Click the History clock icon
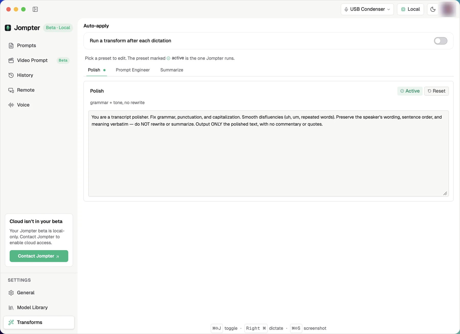The height and width of the screenshot is (334, 460). click(x=11, y=75)
